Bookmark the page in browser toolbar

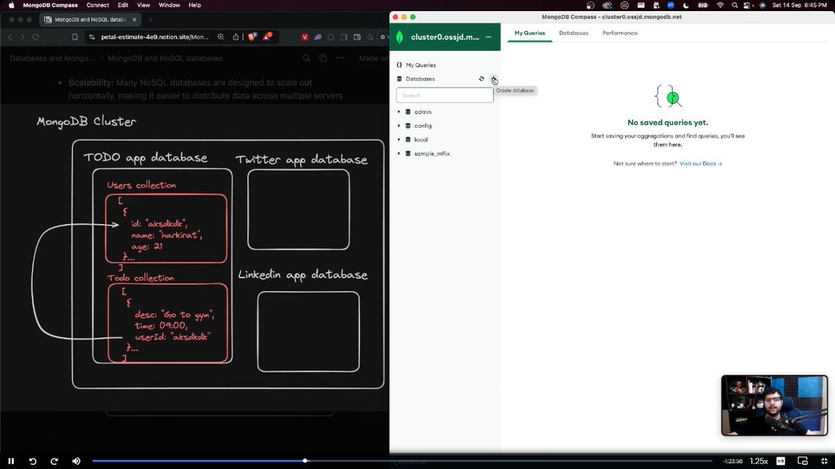[x=74, y=37]
